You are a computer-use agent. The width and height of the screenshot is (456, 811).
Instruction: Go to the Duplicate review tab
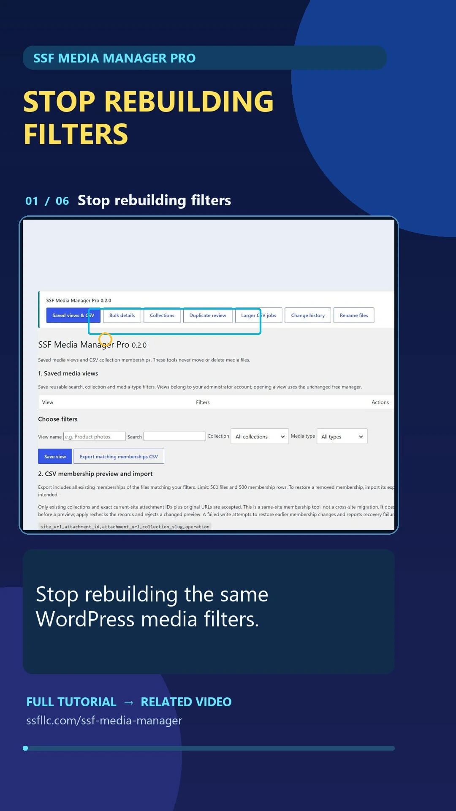pyautogui.click(x=208, y=315)
